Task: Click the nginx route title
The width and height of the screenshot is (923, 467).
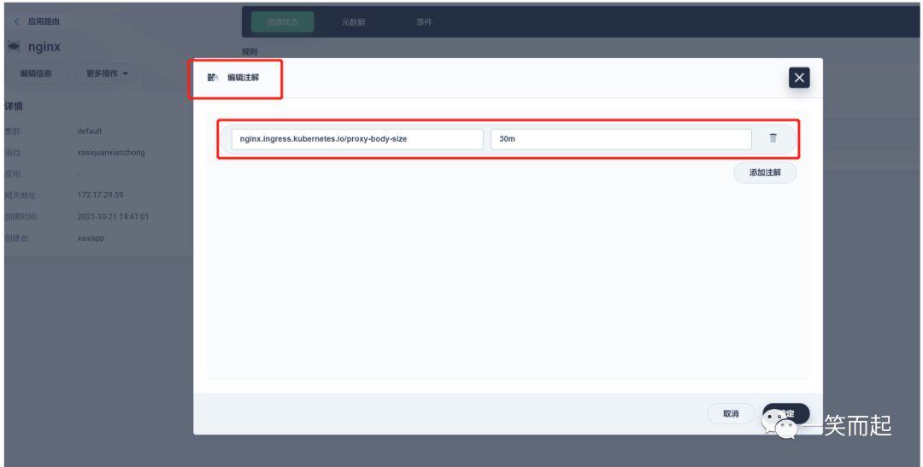Action: (x=44, y=47)
